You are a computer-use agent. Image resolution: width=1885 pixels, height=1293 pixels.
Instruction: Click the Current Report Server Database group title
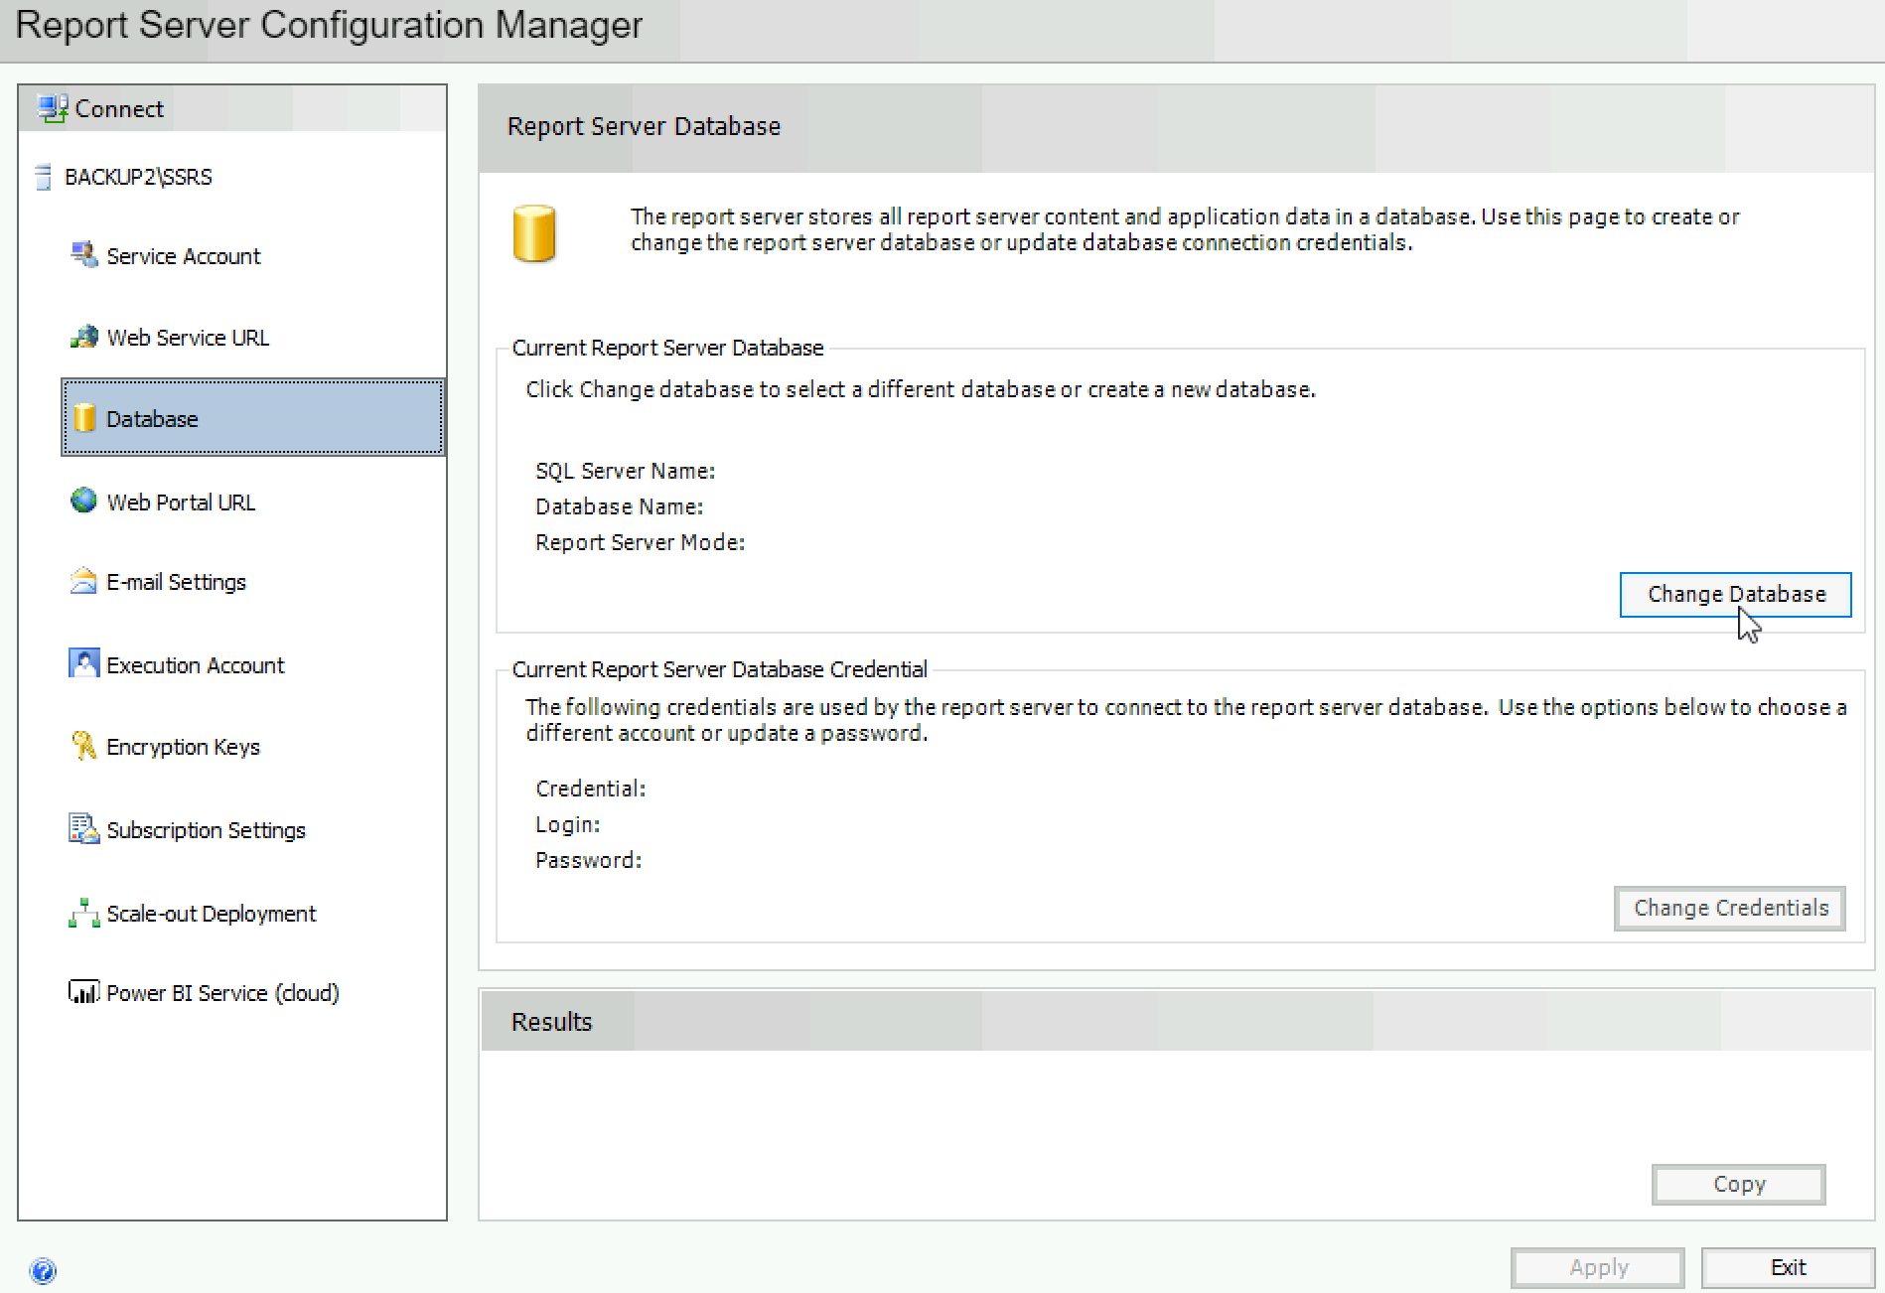[x=667, y=348]
